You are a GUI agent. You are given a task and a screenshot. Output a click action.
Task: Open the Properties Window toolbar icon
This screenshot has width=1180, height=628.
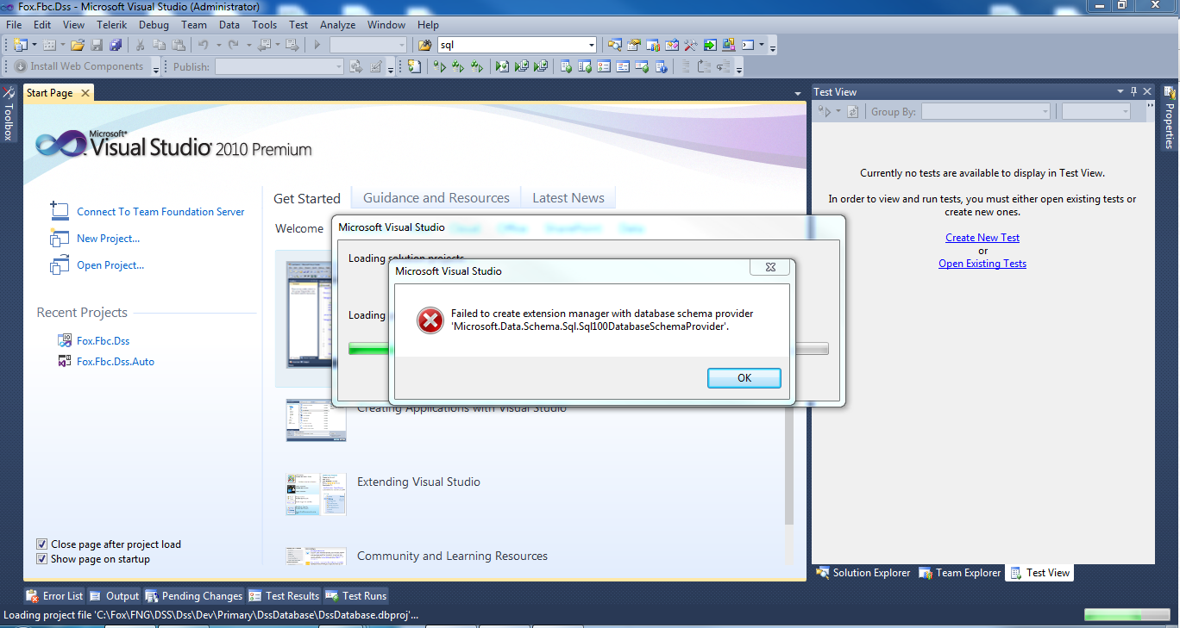634,45
